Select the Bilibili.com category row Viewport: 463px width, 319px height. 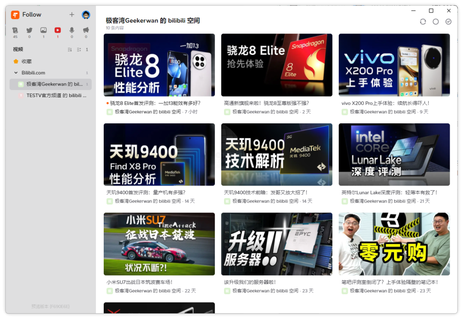pos(50,73)
